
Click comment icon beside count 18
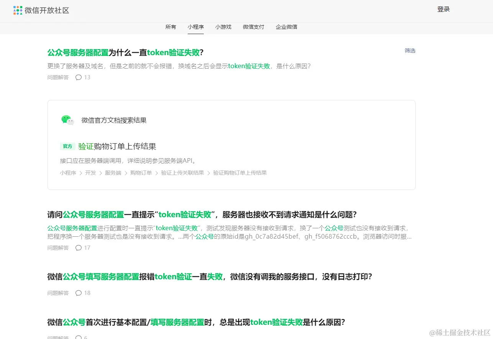(x=79, y=293)
